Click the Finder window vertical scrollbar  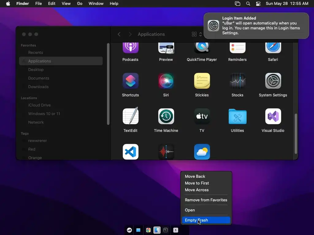coord(296,134)
